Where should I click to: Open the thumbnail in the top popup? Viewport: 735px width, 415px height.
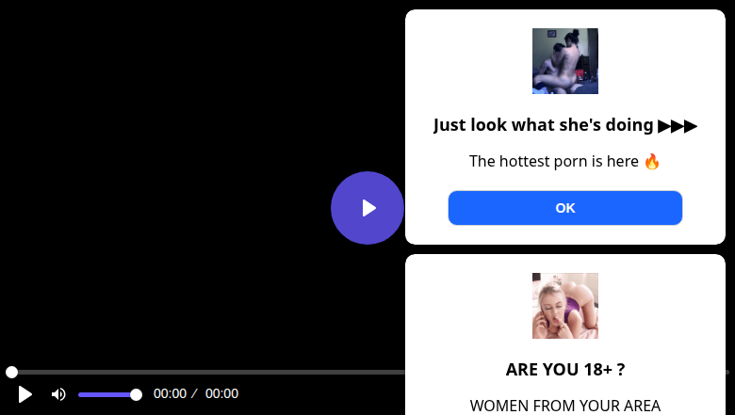564,61
